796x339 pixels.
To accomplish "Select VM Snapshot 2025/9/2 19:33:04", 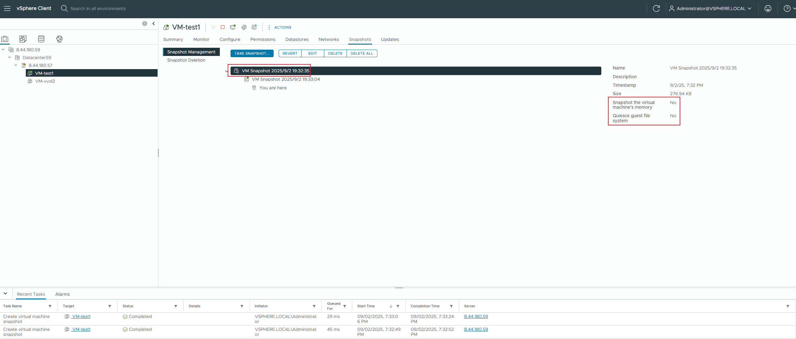I will pyautogui.click(x=286, y=79).
